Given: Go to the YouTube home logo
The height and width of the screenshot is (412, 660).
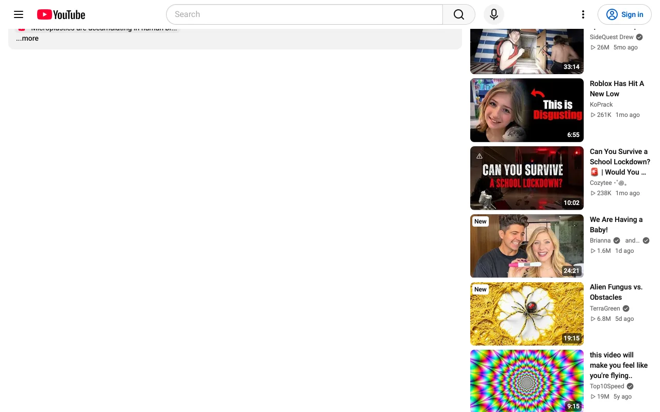Looking at the screenshot, I should coord(61,14).
